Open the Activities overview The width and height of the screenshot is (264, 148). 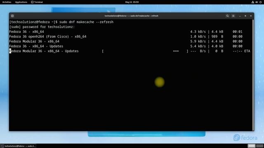coord(7,2)
